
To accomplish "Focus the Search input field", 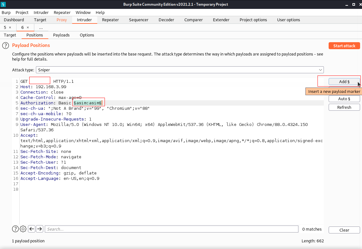I will (172, 229).
